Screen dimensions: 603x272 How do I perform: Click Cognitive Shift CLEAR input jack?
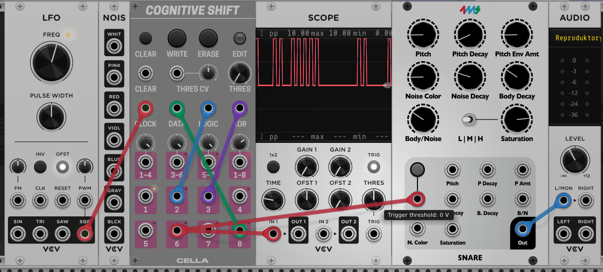coord(146,74)
